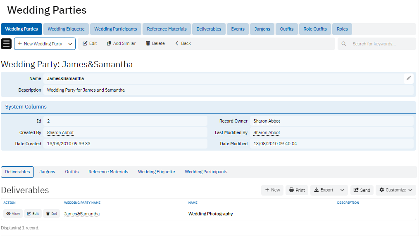419x236 pixels.
Task: Expand the New Wedding Party dropdown arrow
Action: (x=70, y=44)
